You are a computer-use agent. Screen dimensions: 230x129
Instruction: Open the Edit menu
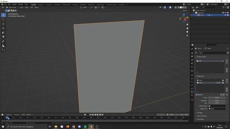(9, 4)
